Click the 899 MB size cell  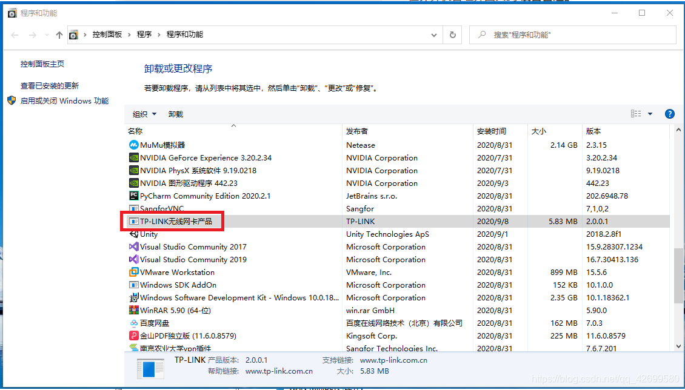click(x=564, y=273)
